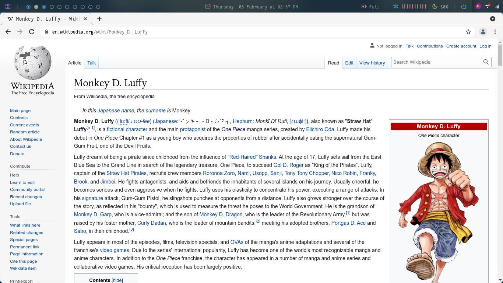
Task: Open the purple flame tray icon
Action: (478, 7)
